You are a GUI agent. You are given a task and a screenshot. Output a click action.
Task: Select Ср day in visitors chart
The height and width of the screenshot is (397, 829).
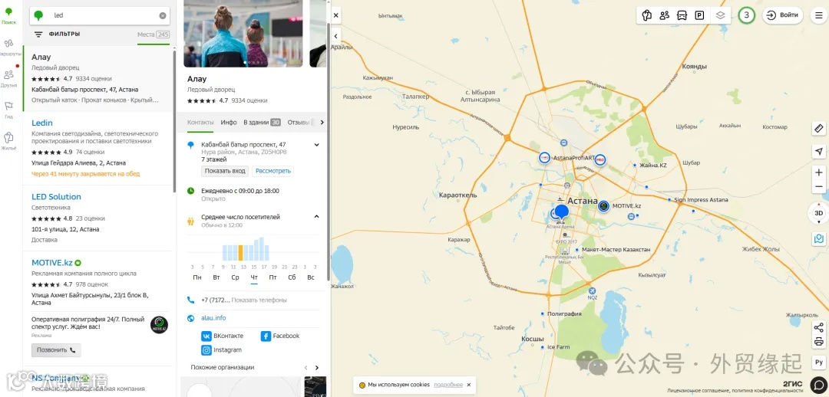coord(236,277)
